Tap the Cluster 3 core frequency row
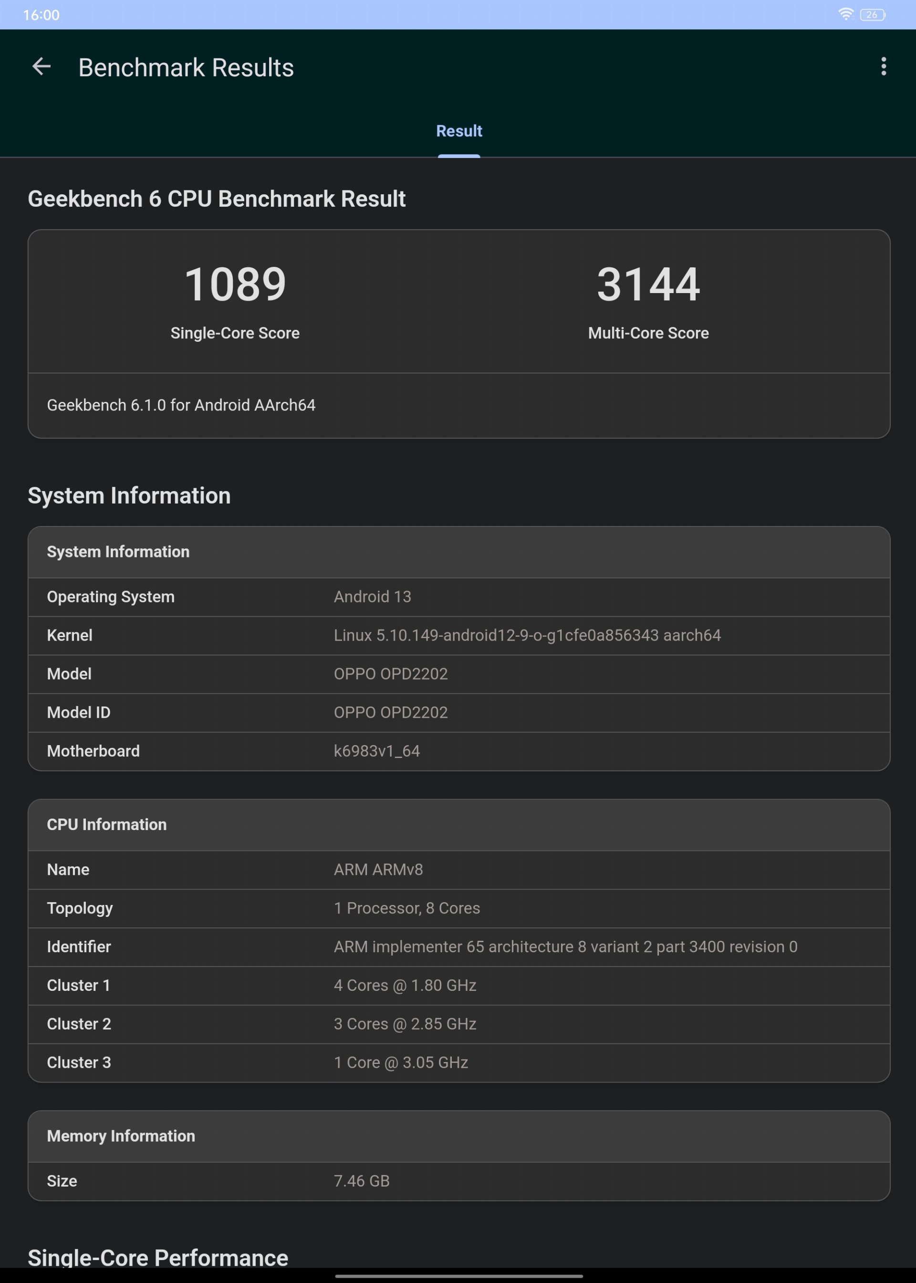The height and width of the screenshot is (1283, 916). coord(459,1063)
